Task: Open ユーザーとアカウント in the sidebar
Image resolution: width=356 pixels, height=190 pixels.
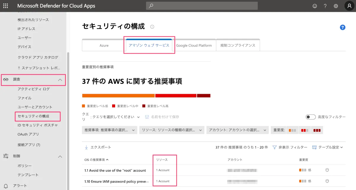Action: pyautogui.click(x=35, y=107)
